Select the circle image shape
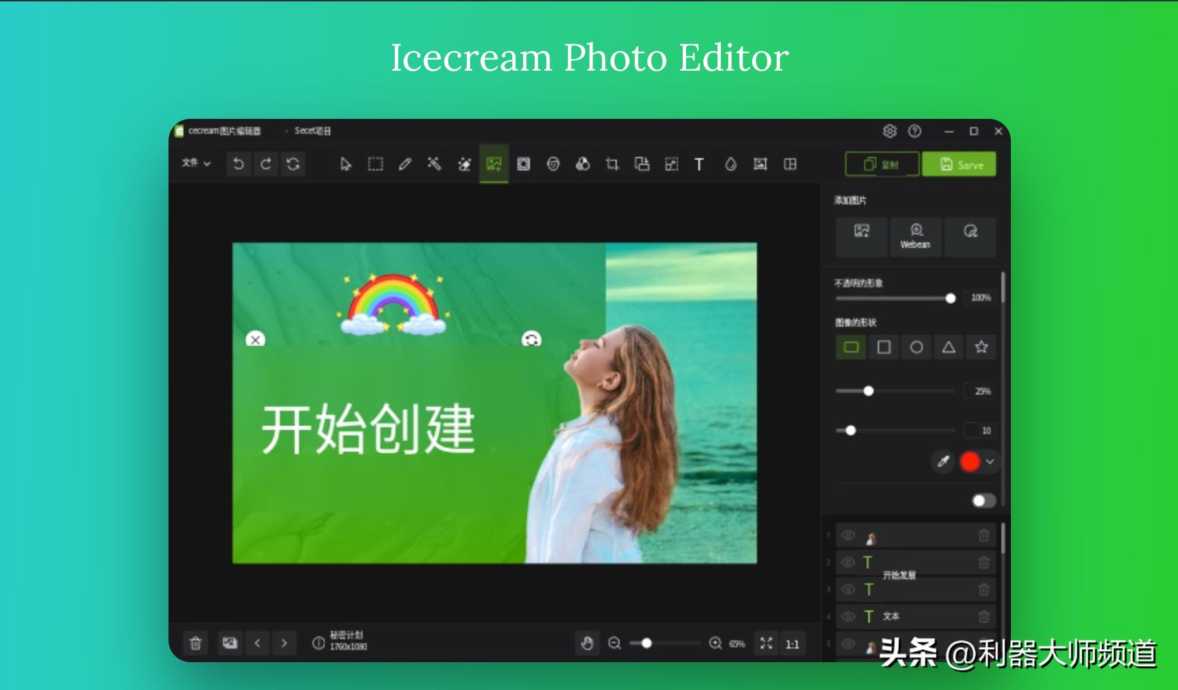 pos(916,347)
